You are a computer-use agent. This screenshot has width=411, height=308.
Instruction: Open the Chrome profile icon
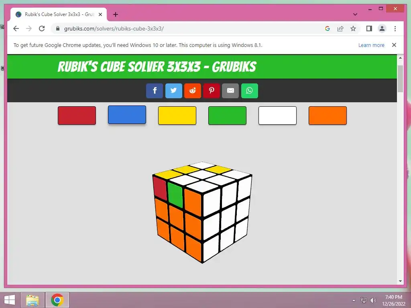[x=382, y=28]
